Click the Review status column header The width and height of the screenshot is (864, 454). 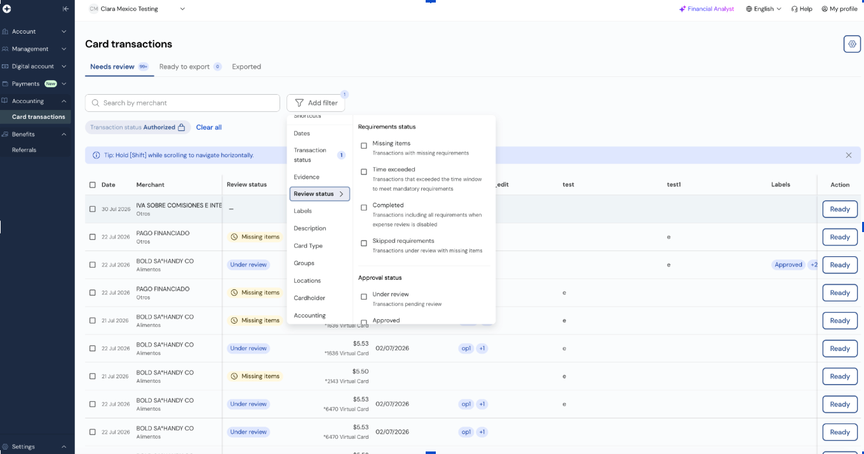pyautogui.click(x=246, y=185)
